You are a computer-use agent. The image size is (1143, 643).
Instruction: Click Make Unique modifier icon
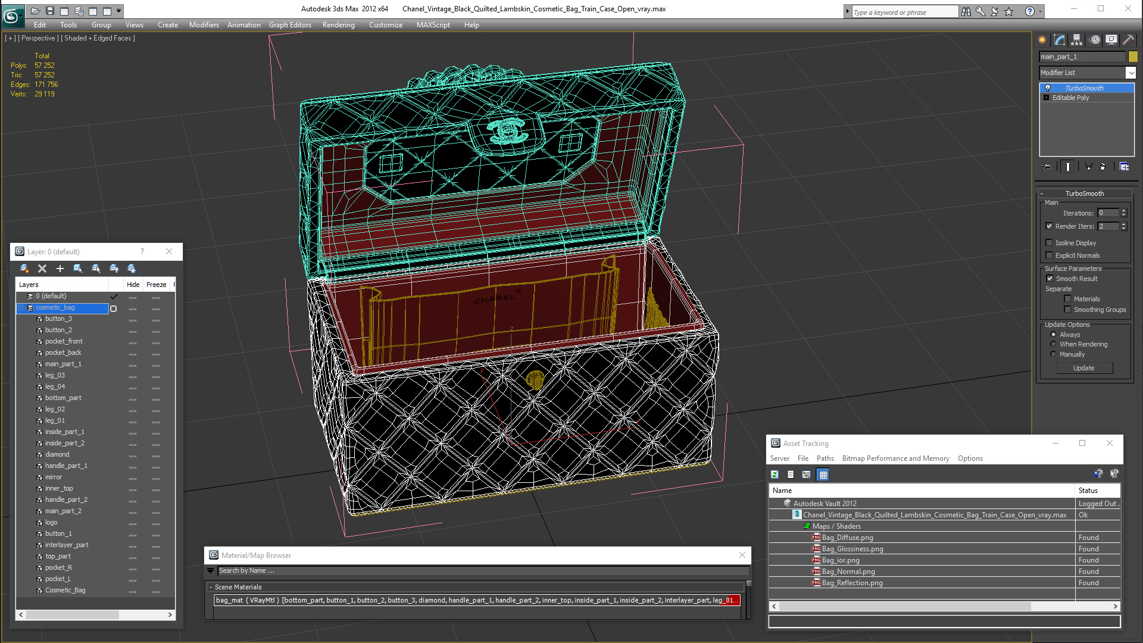(1088, 167)
